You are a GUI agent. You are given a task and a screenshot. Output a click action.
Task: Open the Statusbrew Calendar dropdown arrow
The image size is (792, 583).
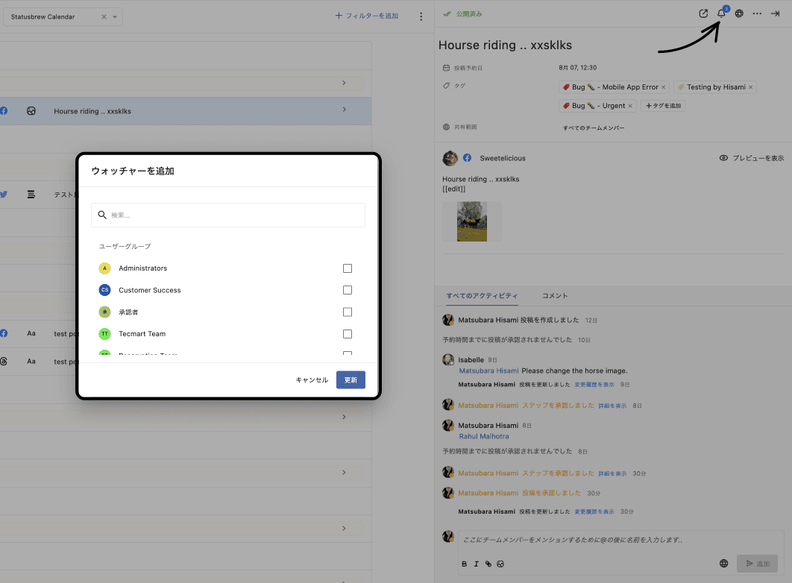click(115, 16)
